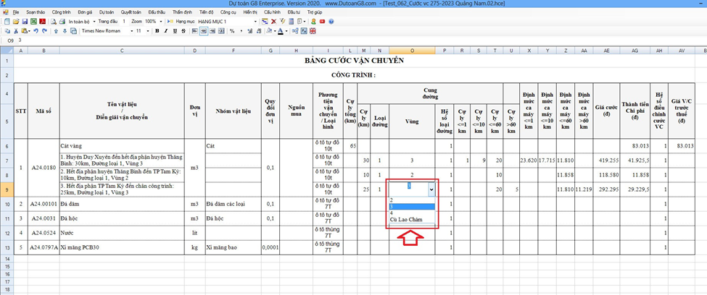The width and height of the screenshot is (707, 295).
Task: Click the Save file icon
Action: (24, 22)
